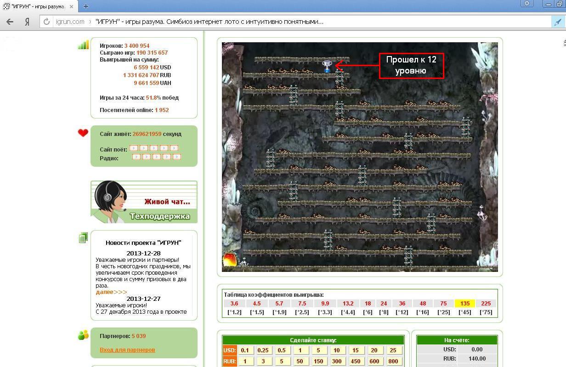Click the red heart icon
The width and height of the screenshot is (566, 367).
pos(83,133)
